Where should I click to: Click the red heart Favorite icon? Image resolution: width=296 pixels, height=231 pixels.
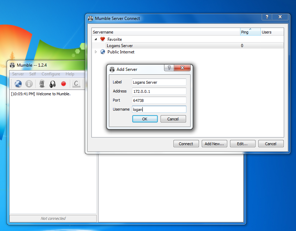[x=103, y=39]
